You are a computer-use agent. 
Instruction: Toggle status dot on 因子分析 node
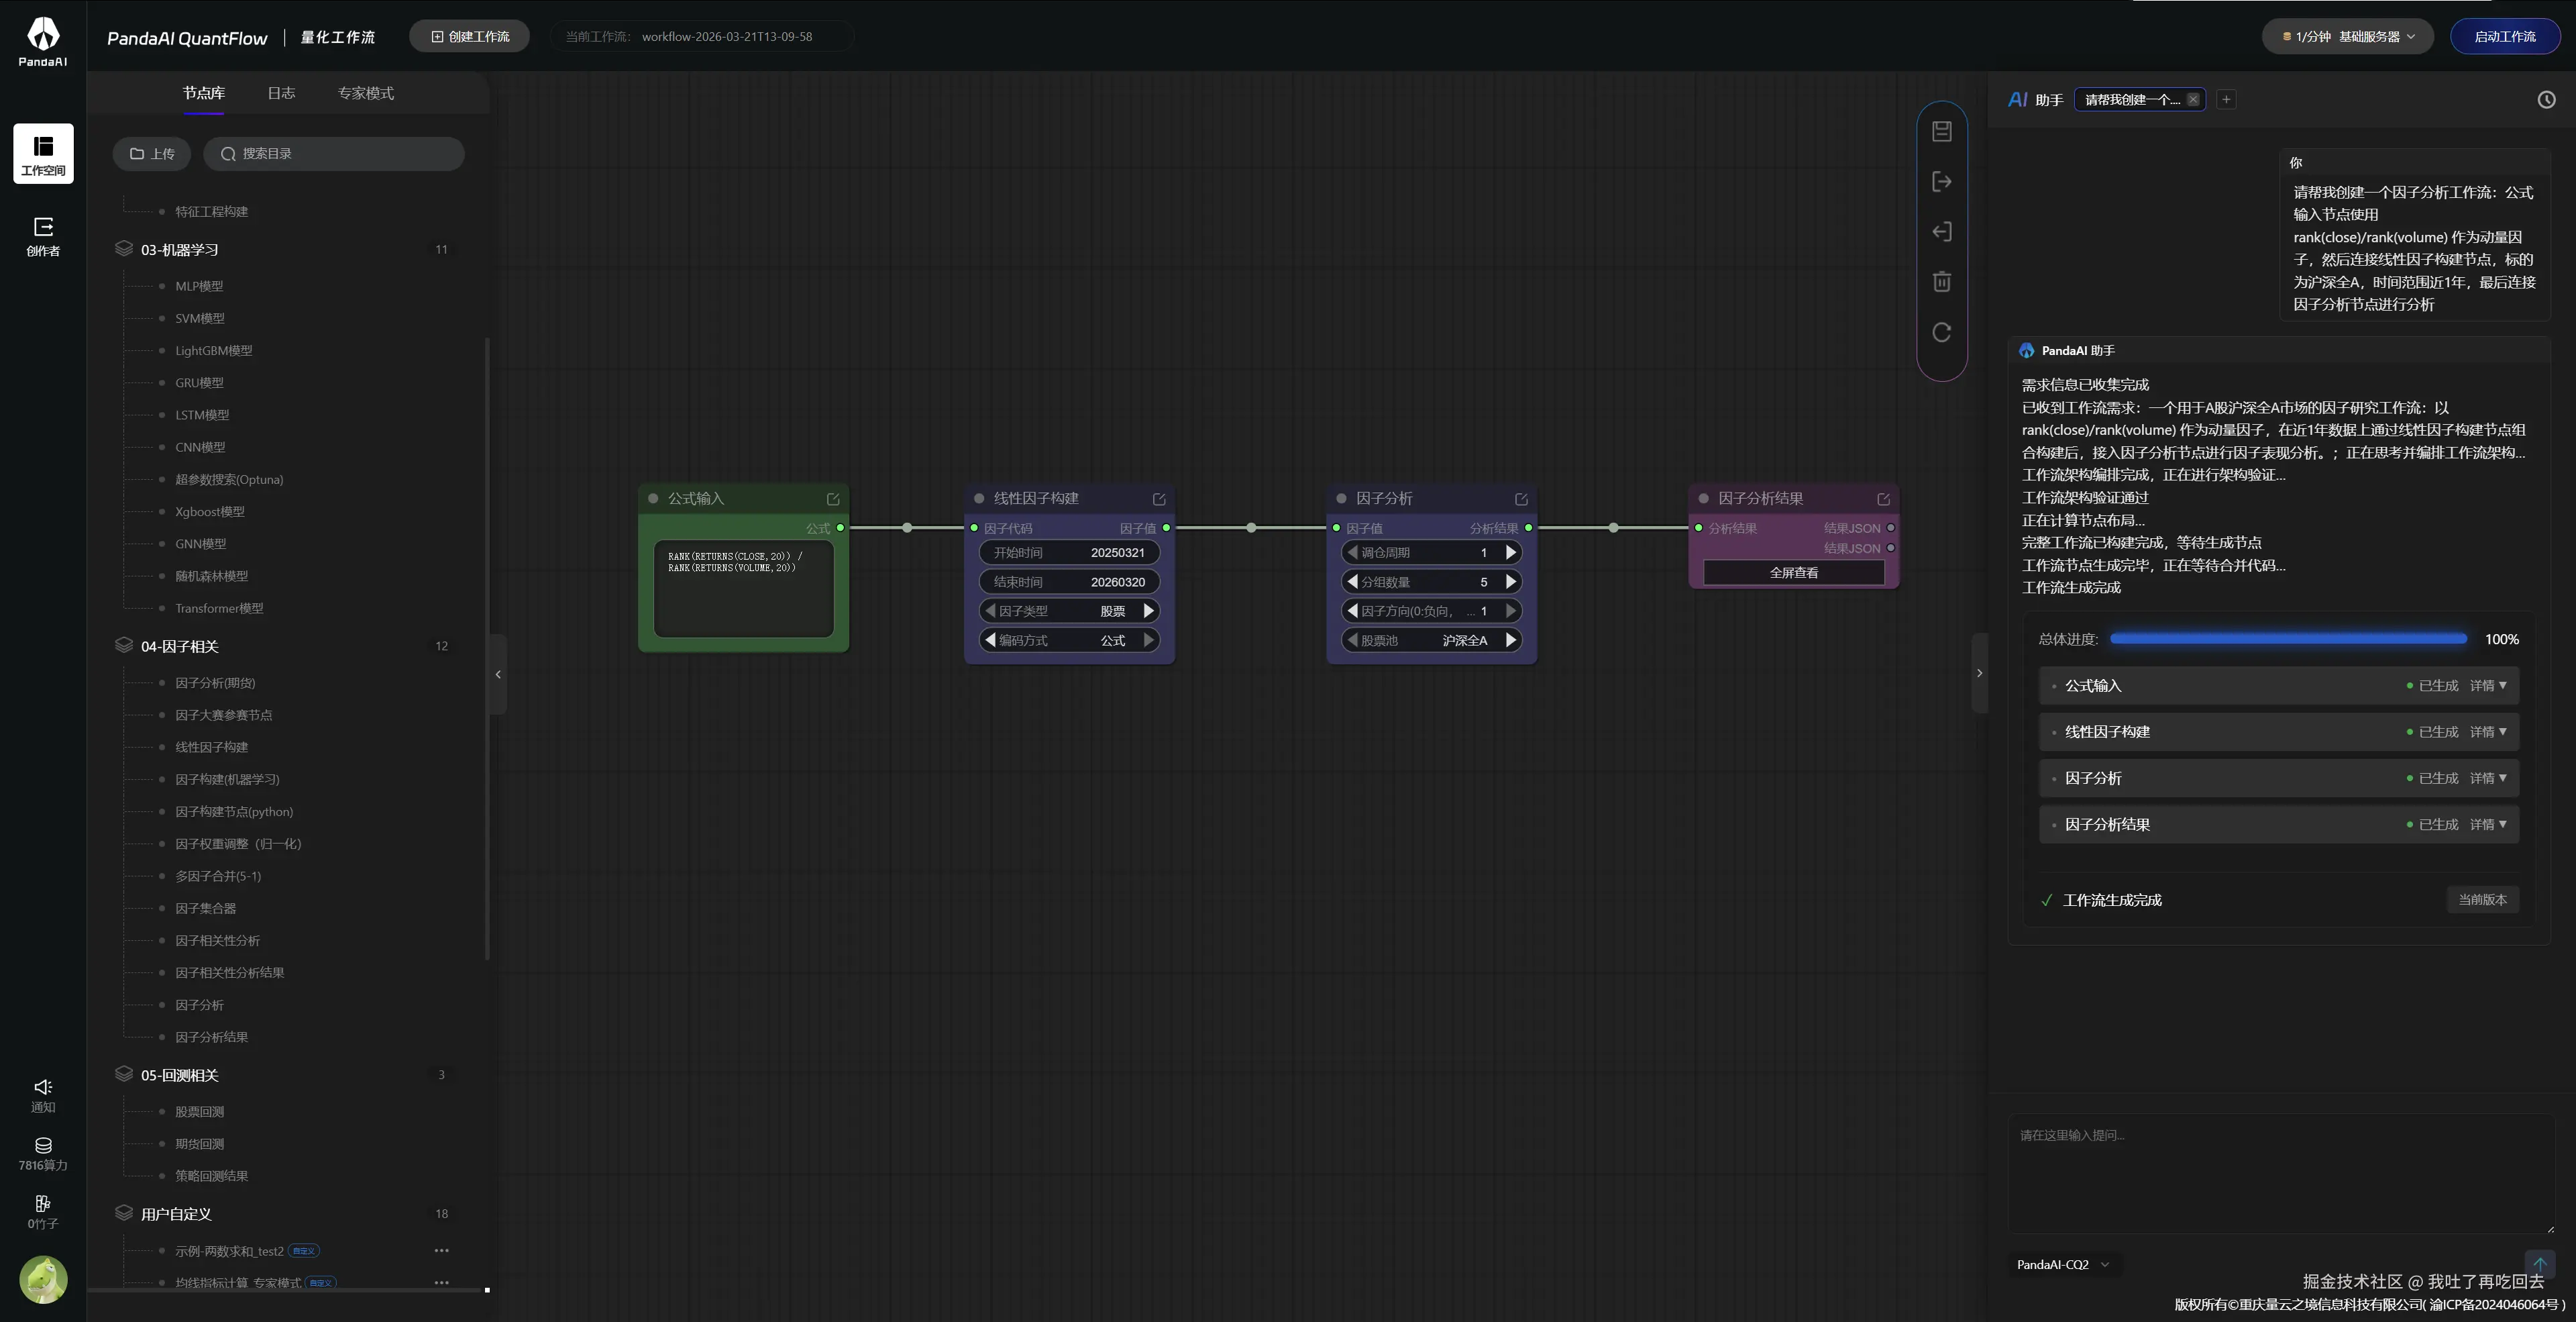point(1341,499)
